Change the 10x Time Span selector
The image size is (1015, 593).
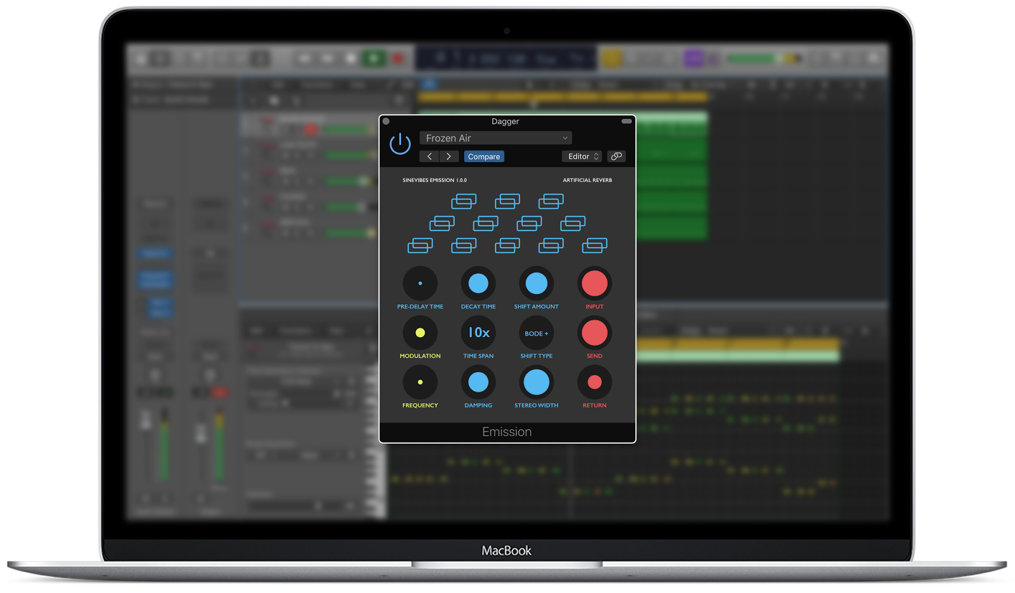click(478, 333)
